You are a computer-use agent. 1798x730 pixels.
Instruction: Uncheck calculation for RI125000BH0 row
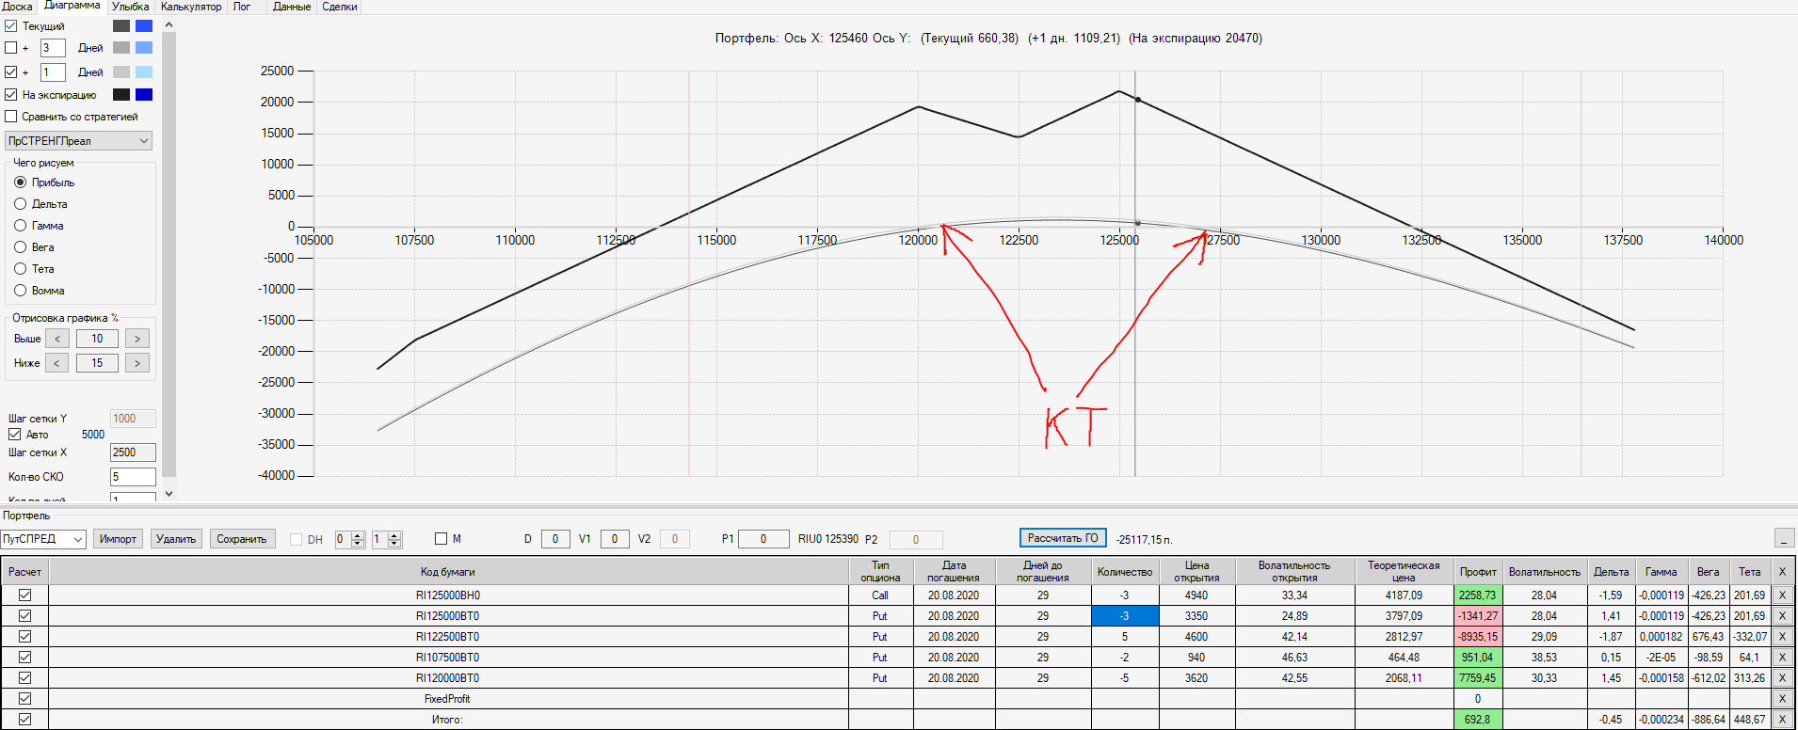coord(24,595)
